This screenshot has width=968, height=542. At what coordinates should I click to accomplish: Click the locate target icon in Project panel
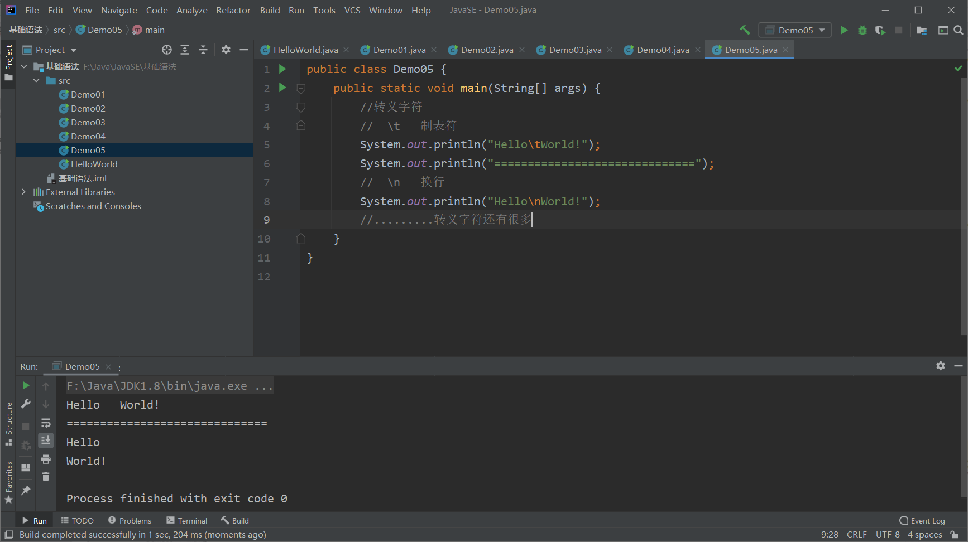(166, 50)
